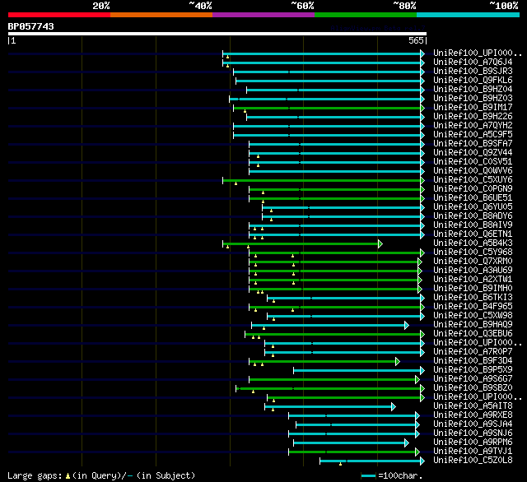
Task: Select the UniRef100_A2XTW1 label
Action: pos(473,280)
